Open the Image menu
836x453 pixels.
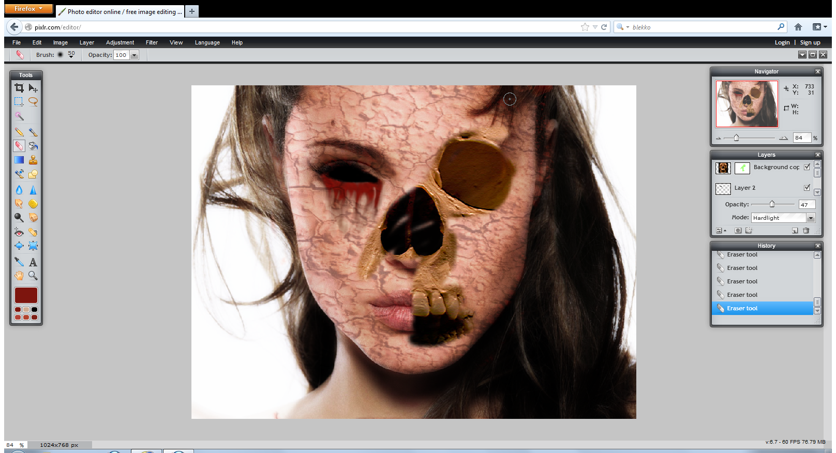(61, 42)
